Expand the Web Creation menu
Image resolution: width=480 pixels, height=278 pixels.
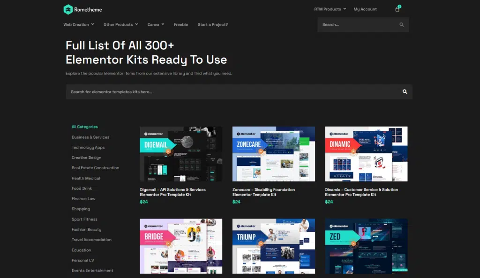[79, 24]
